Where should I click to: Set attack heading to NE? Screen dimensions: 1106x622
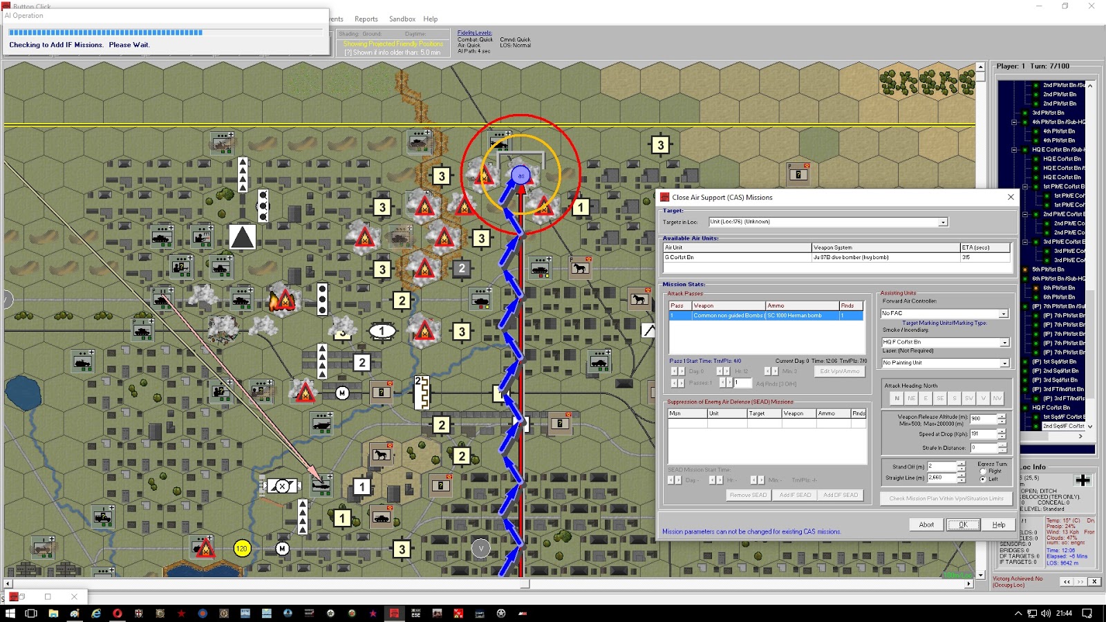pos(912,398)
